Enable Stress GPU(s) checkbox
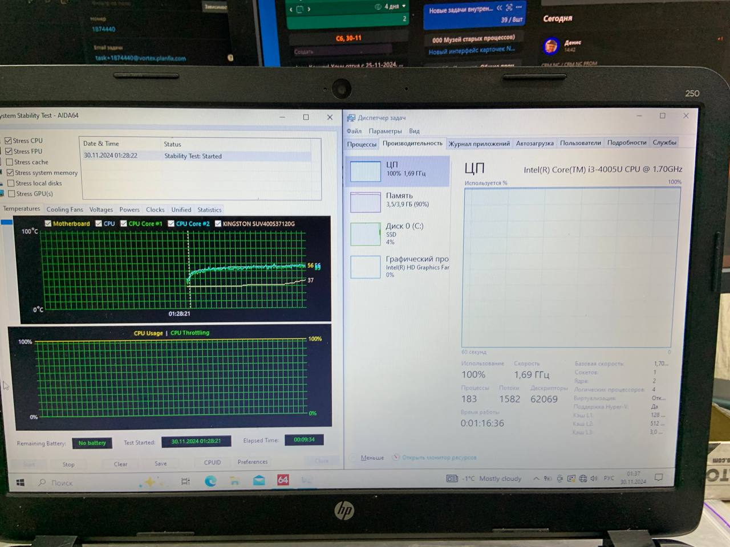Image resolution: width=730 pixels, height=547 pixels. point(11,194)
